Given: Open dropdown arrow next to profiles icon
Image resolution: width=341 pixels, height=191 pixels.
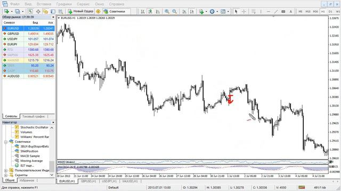Looking at the screenshot, I should (x=22, y=12).
